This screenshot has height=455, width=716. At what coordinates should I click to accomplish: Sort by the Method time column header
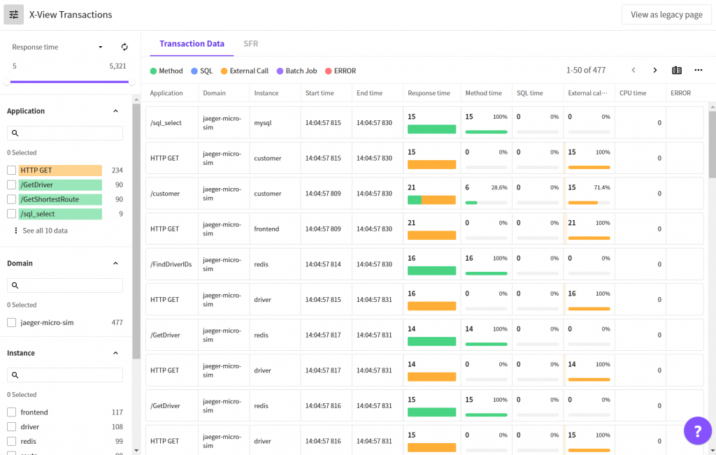coord(484,93)
